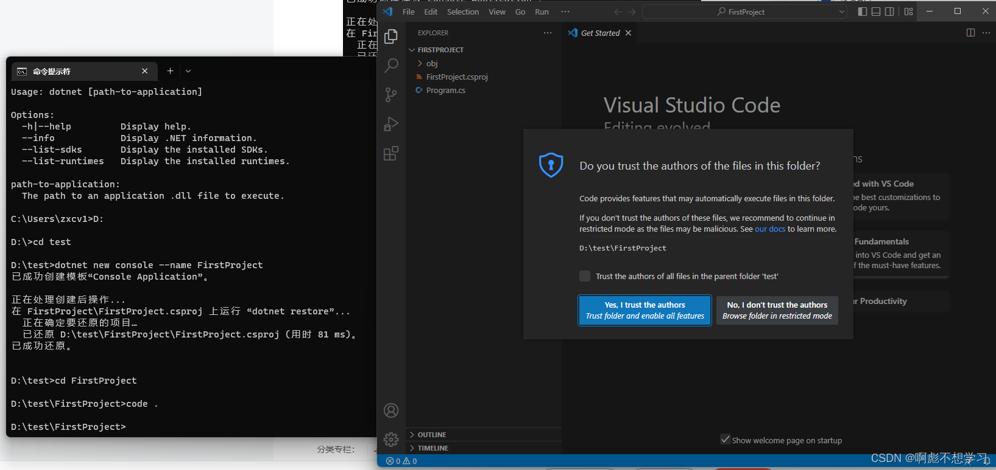Open the Selection menu
Viewport: 996px width, 470px height.
pos(463,12)
